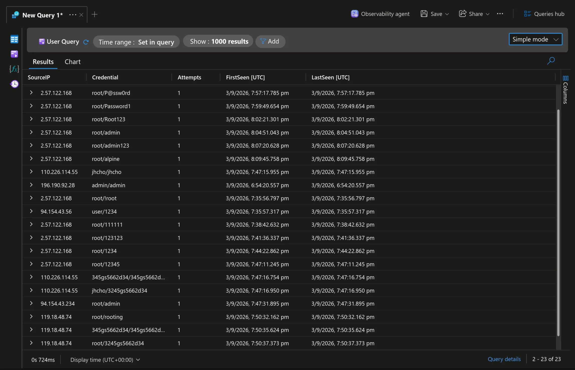This screenshot has width=575, height=370.
Task: Sort by the FirstSeen [UTC] column header
Action: pos(245,77)
